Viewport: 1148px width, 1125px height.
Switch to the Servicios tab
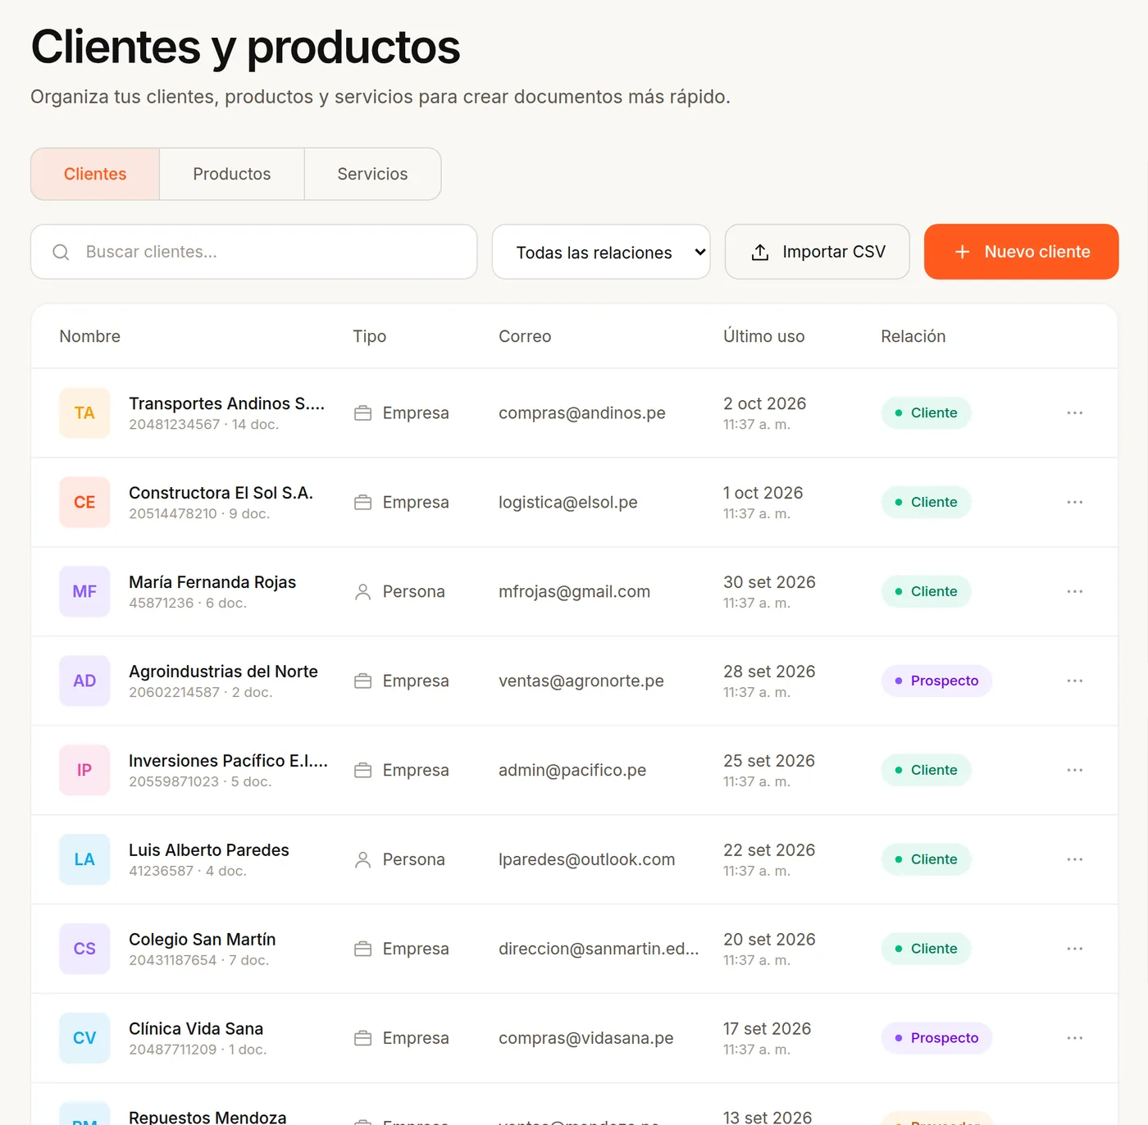pyautogui.click(x=372, y=174)
